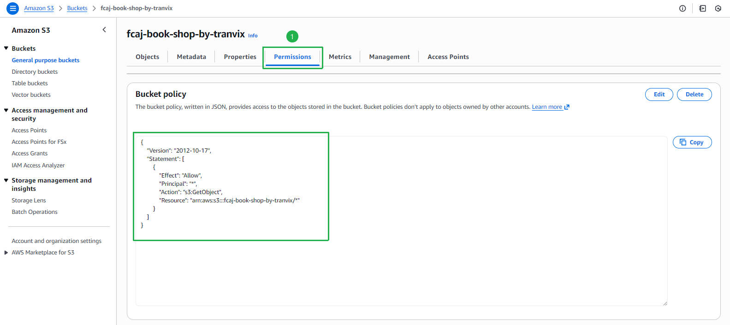This screenshot has height=325, width=730.
Task: Open IAM Access Analyzer in sidebar
Action: click(x=38, y=165)
